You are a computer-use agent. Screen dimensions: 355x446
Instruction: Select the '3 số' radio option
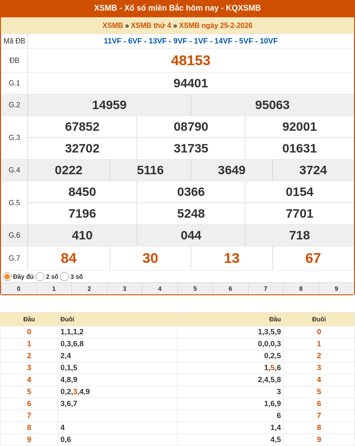pyautogui.click(x=64, y=277)
